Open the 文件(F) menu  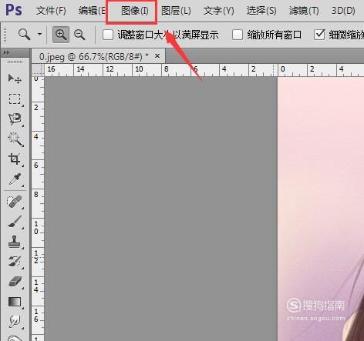[51, 11]
